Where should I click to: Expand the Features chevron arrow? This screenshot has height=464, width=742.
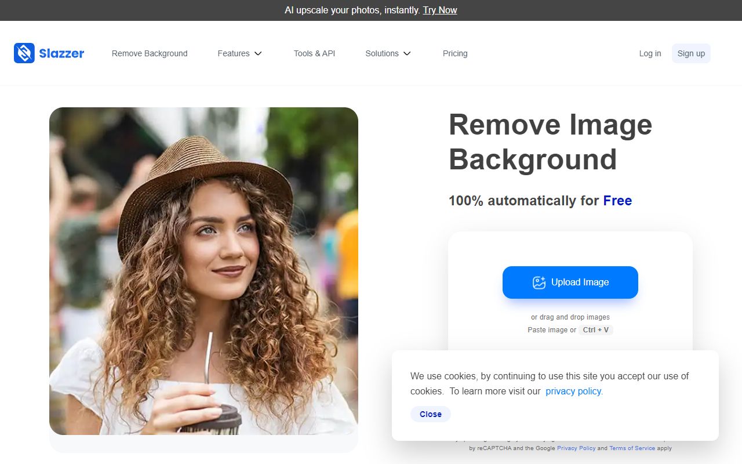(x=259, y=53)
